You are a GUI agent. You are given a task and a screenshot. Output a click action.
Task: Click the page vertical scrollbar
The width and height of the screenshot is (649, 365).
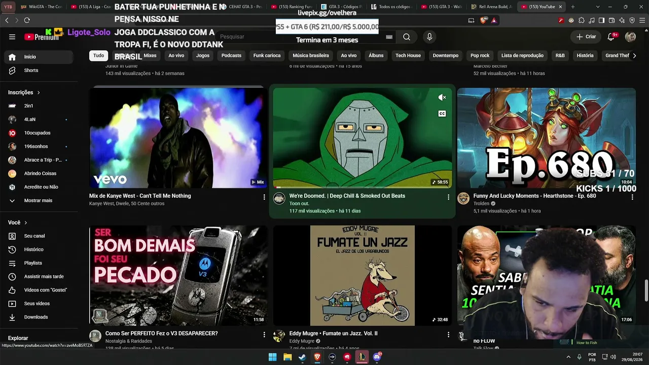click(x=646, y=290)
